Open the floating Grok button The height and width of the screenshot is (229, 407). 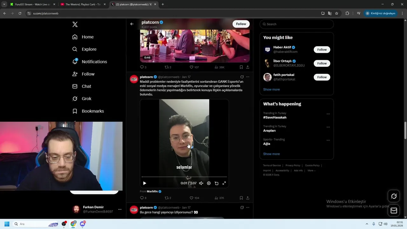[394, 196]
